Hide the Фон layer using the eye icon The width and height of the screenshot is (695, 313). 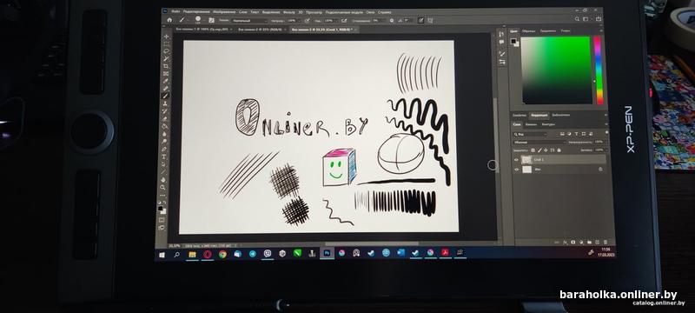click(516, 170)
